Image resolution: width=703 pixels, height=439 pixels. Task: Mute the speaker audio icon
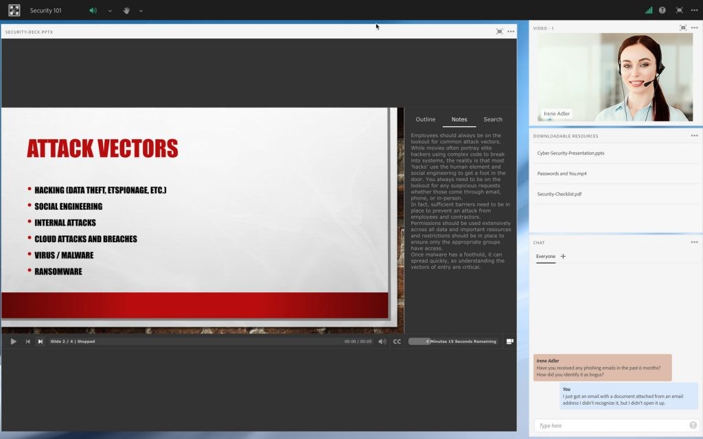(x=93, y=10)
